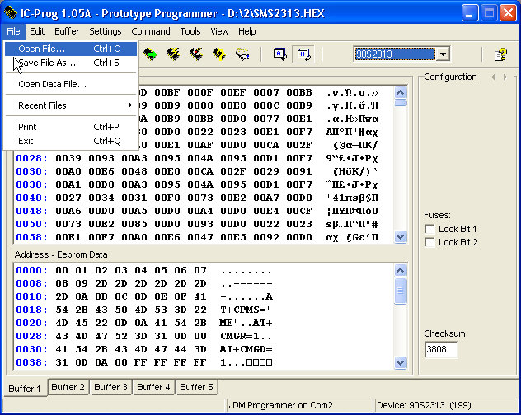Click the 'Fuses:' label
Image resolution: width=521 pixels, height=415 pixels.
(437, 215)
